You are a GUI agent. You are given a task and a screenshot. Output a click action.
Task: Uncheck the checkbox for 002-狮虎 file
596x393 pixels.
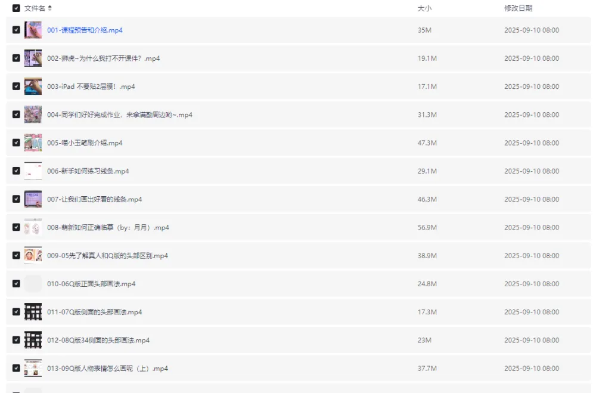pyautogui.click(x=16, y=58)
